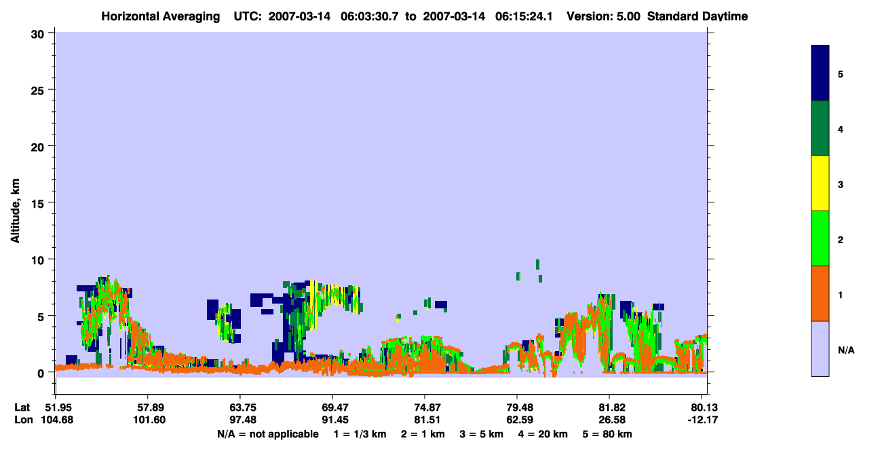882x453 pixels.
Task: Click the '3 = 5 km' legend text
Action: [482, 434]
